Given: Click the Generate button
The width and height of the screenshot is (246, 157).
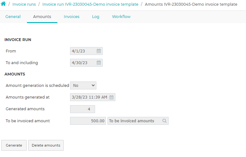Looking at the screenshot, I should pyautogui.click(x=14, y=145).
